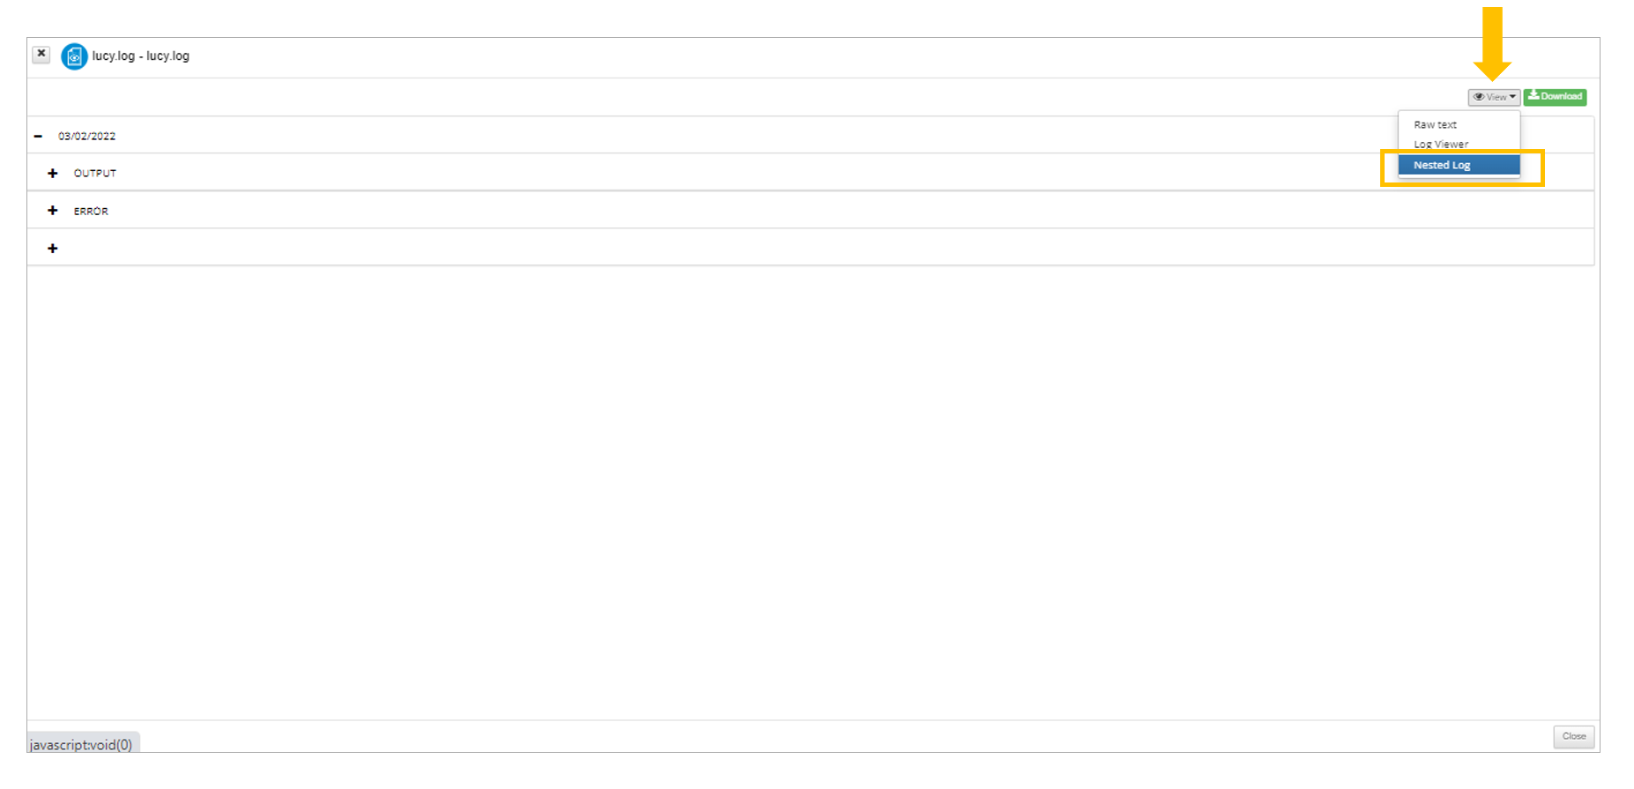Click the 03/02/2022 date label
Screen dimensions: 1634x789
coord(86,137)
